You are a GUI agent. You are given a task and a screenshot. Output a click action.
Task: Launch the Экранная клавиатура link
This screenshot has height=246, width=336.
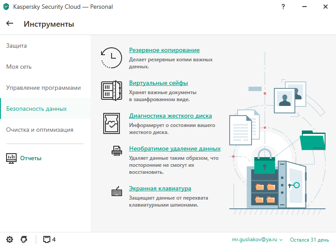160,188
